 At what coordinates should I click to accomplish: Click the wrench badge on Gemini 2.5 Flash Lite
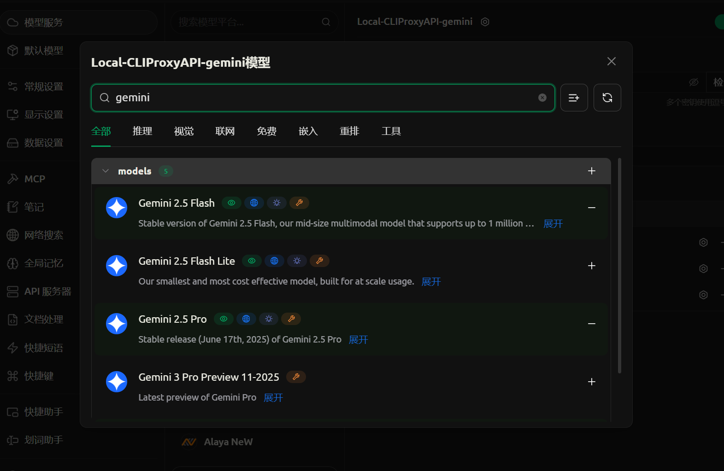[x=319, y=261]
